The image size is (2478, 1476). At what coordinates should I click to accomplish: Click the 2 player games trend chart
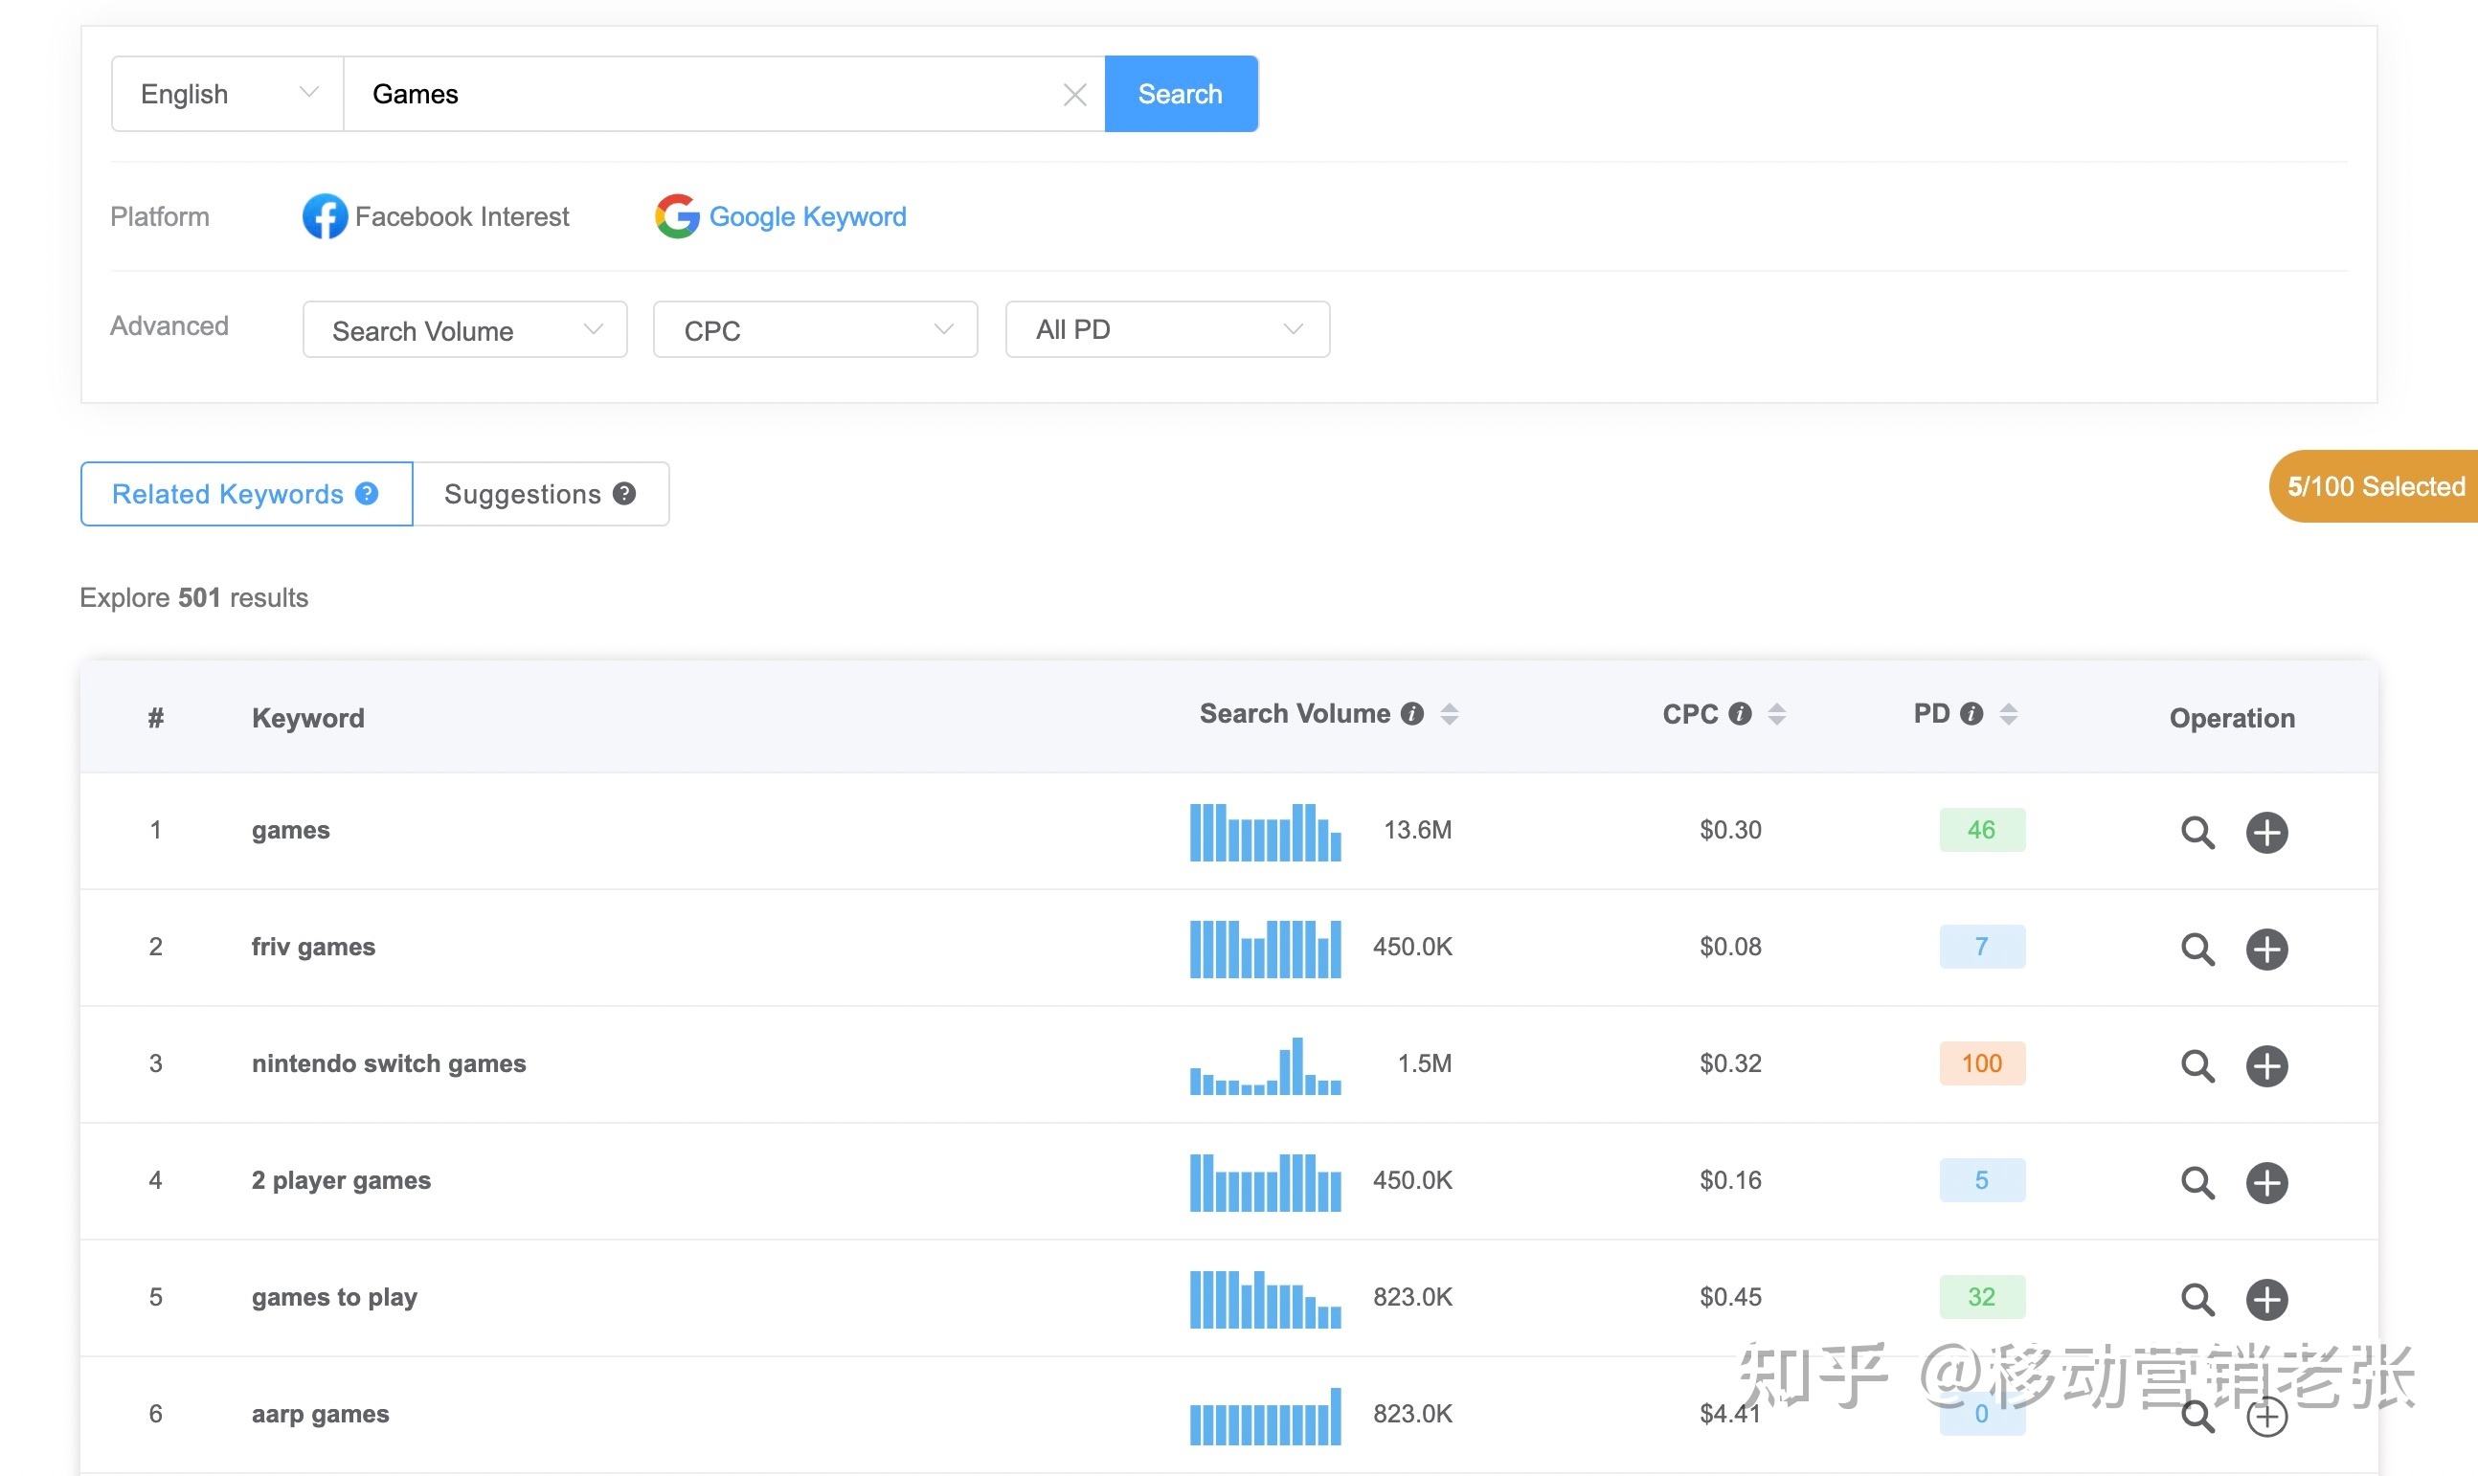point(1266,1181)
